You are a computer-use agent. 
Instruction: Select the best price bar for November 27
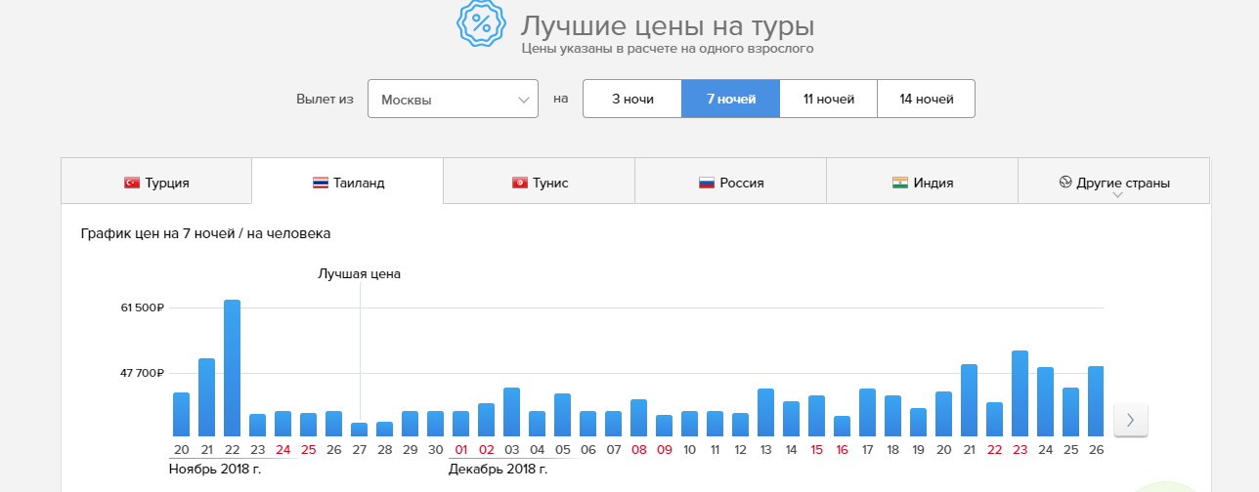pos(359,430)
